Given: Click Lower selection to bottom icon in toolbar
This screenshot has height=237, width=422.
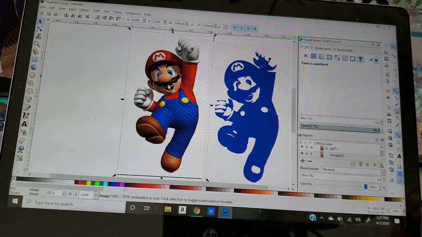Looking at the screenshot, I should point(98,17).
